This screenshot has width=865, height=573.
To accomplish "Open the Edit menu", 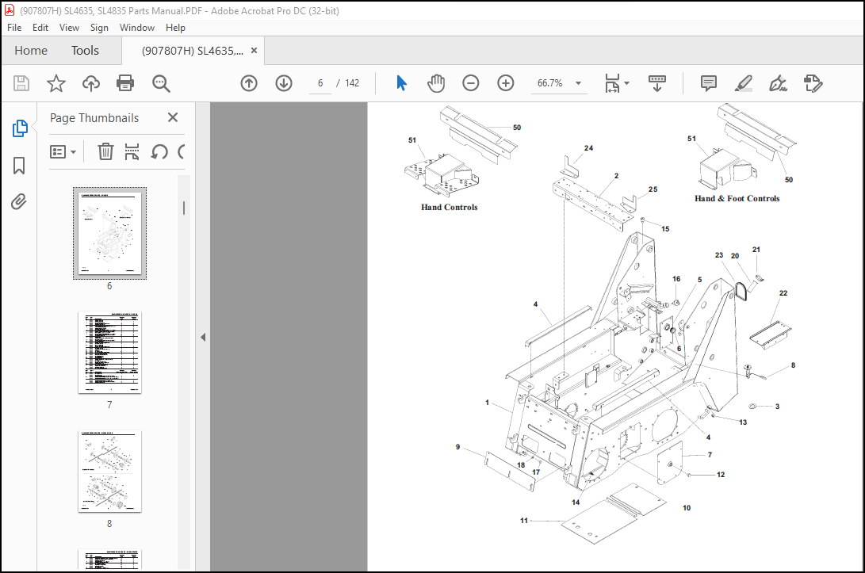I will pyautogui.click(x=40, y=28).
